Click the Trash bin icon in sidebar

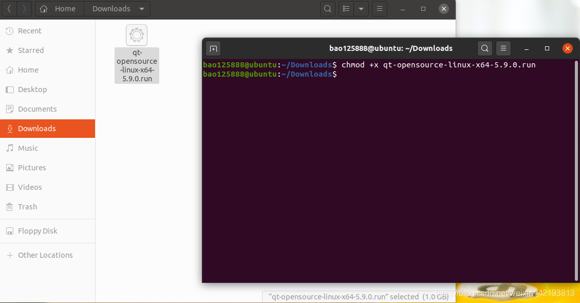pyautogui.click(x=10, y=207)
